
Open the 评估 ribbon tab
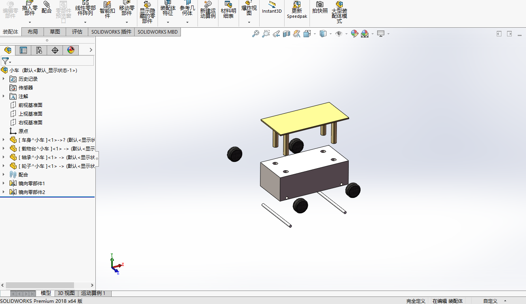point(77,32)
